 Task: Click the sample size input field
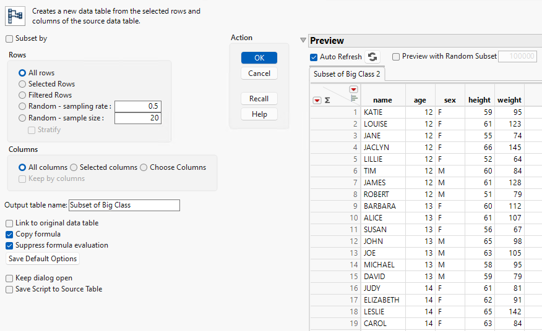click(x=137, y=118)
